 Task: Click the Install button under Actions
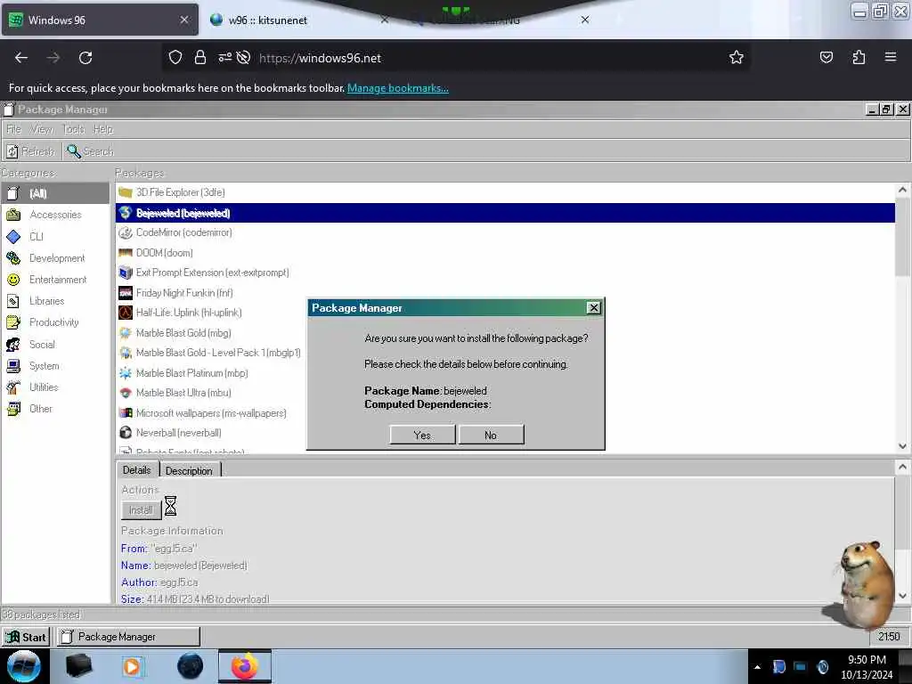click(x=141, y=510)
